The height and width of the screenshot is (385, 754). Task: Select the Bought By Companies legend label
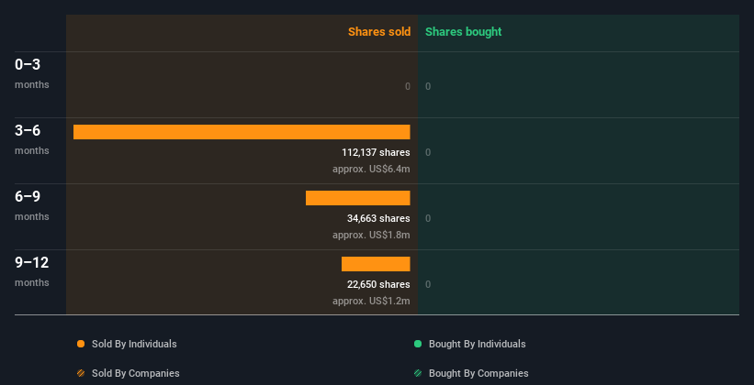478,373
